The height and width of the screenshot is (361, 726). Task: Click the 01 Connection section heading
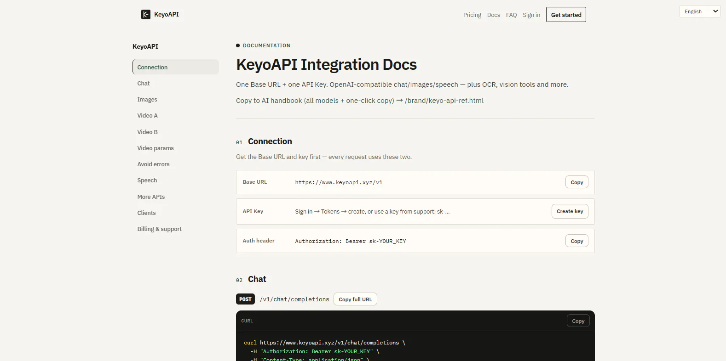coord(264,141)
